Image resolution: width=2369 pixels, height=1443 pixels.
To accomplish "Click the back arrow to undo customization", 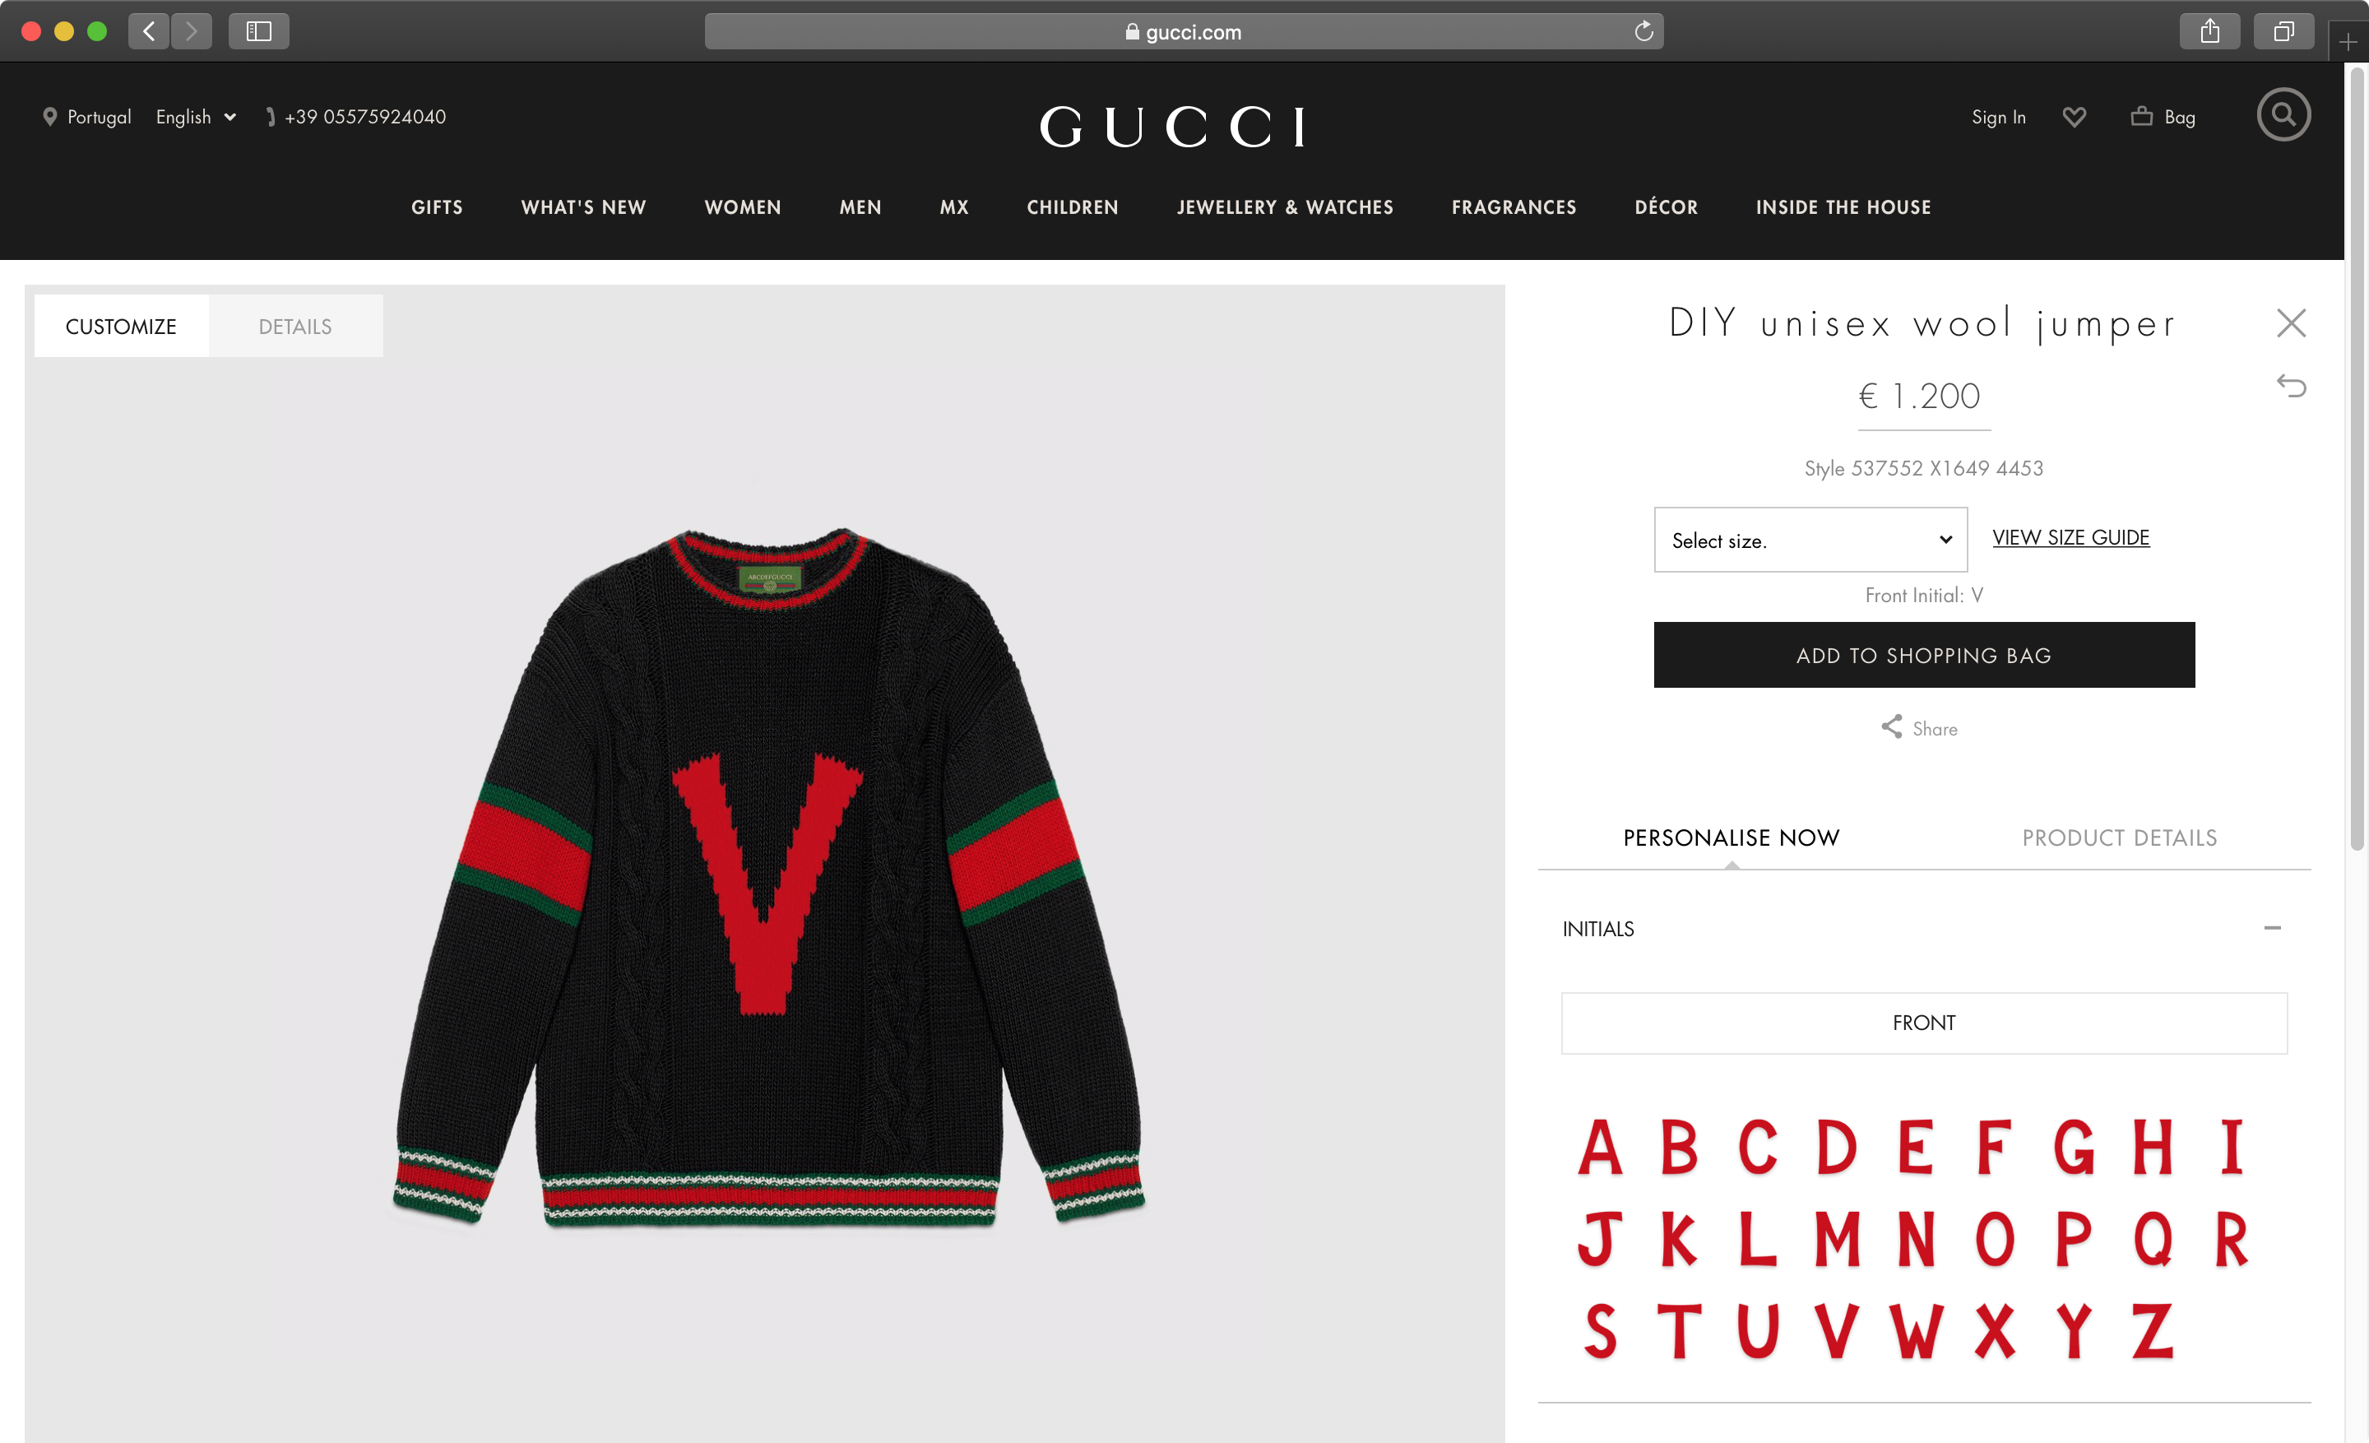I will pos(2291,387).
